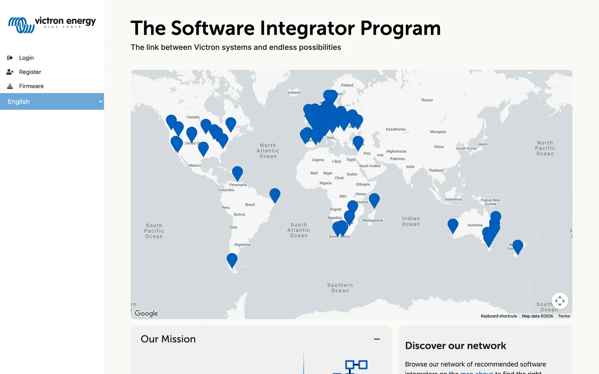Click the Firmware download icon
Viewport: 599px width, 374px height.
coord(10,86)
